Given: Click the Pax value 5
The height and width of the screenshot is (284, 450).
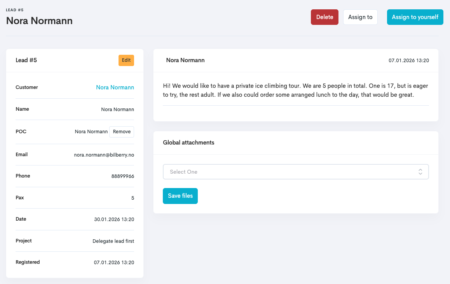Looking at the screenshot, I should tap(133, 198).
